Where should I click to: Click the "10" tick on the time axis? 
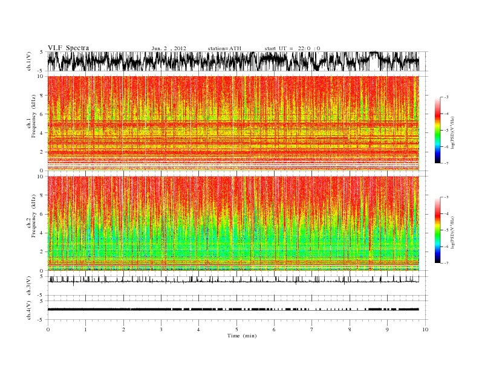point(425,329)
